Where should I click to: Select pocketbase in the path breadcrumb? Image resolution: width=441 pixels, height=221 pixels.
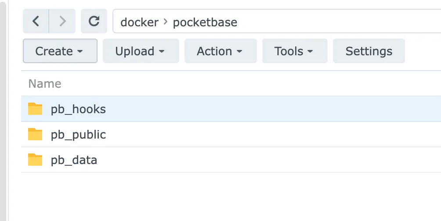tap(205, 22)
